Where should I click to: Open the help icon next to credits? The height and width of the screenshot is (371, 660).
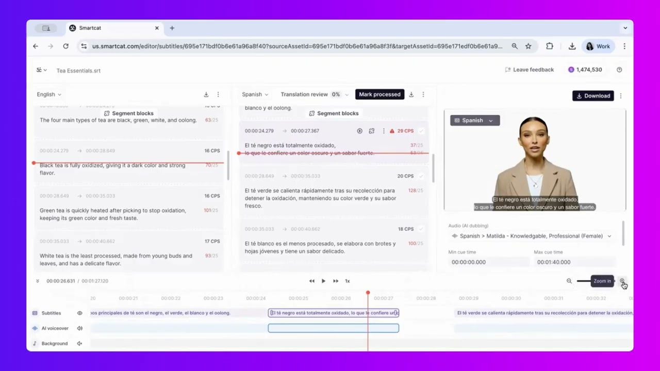coord(619,70)
